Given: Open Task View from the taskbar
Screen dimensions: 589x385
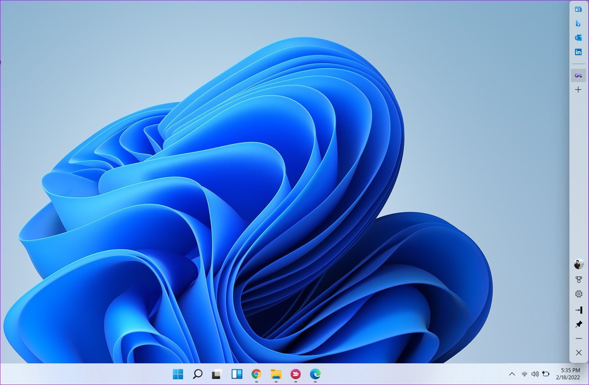Looking at the screenshot, I should pos(217,374).
